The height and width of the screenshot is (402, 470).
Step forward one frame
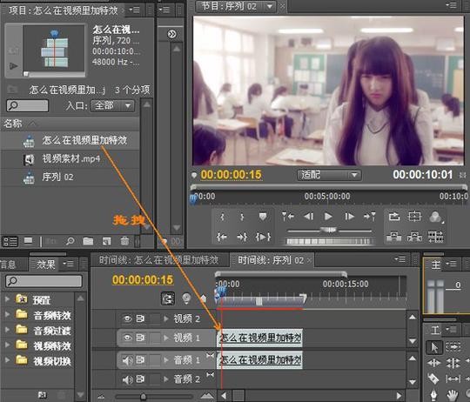(x=349, y=217)
